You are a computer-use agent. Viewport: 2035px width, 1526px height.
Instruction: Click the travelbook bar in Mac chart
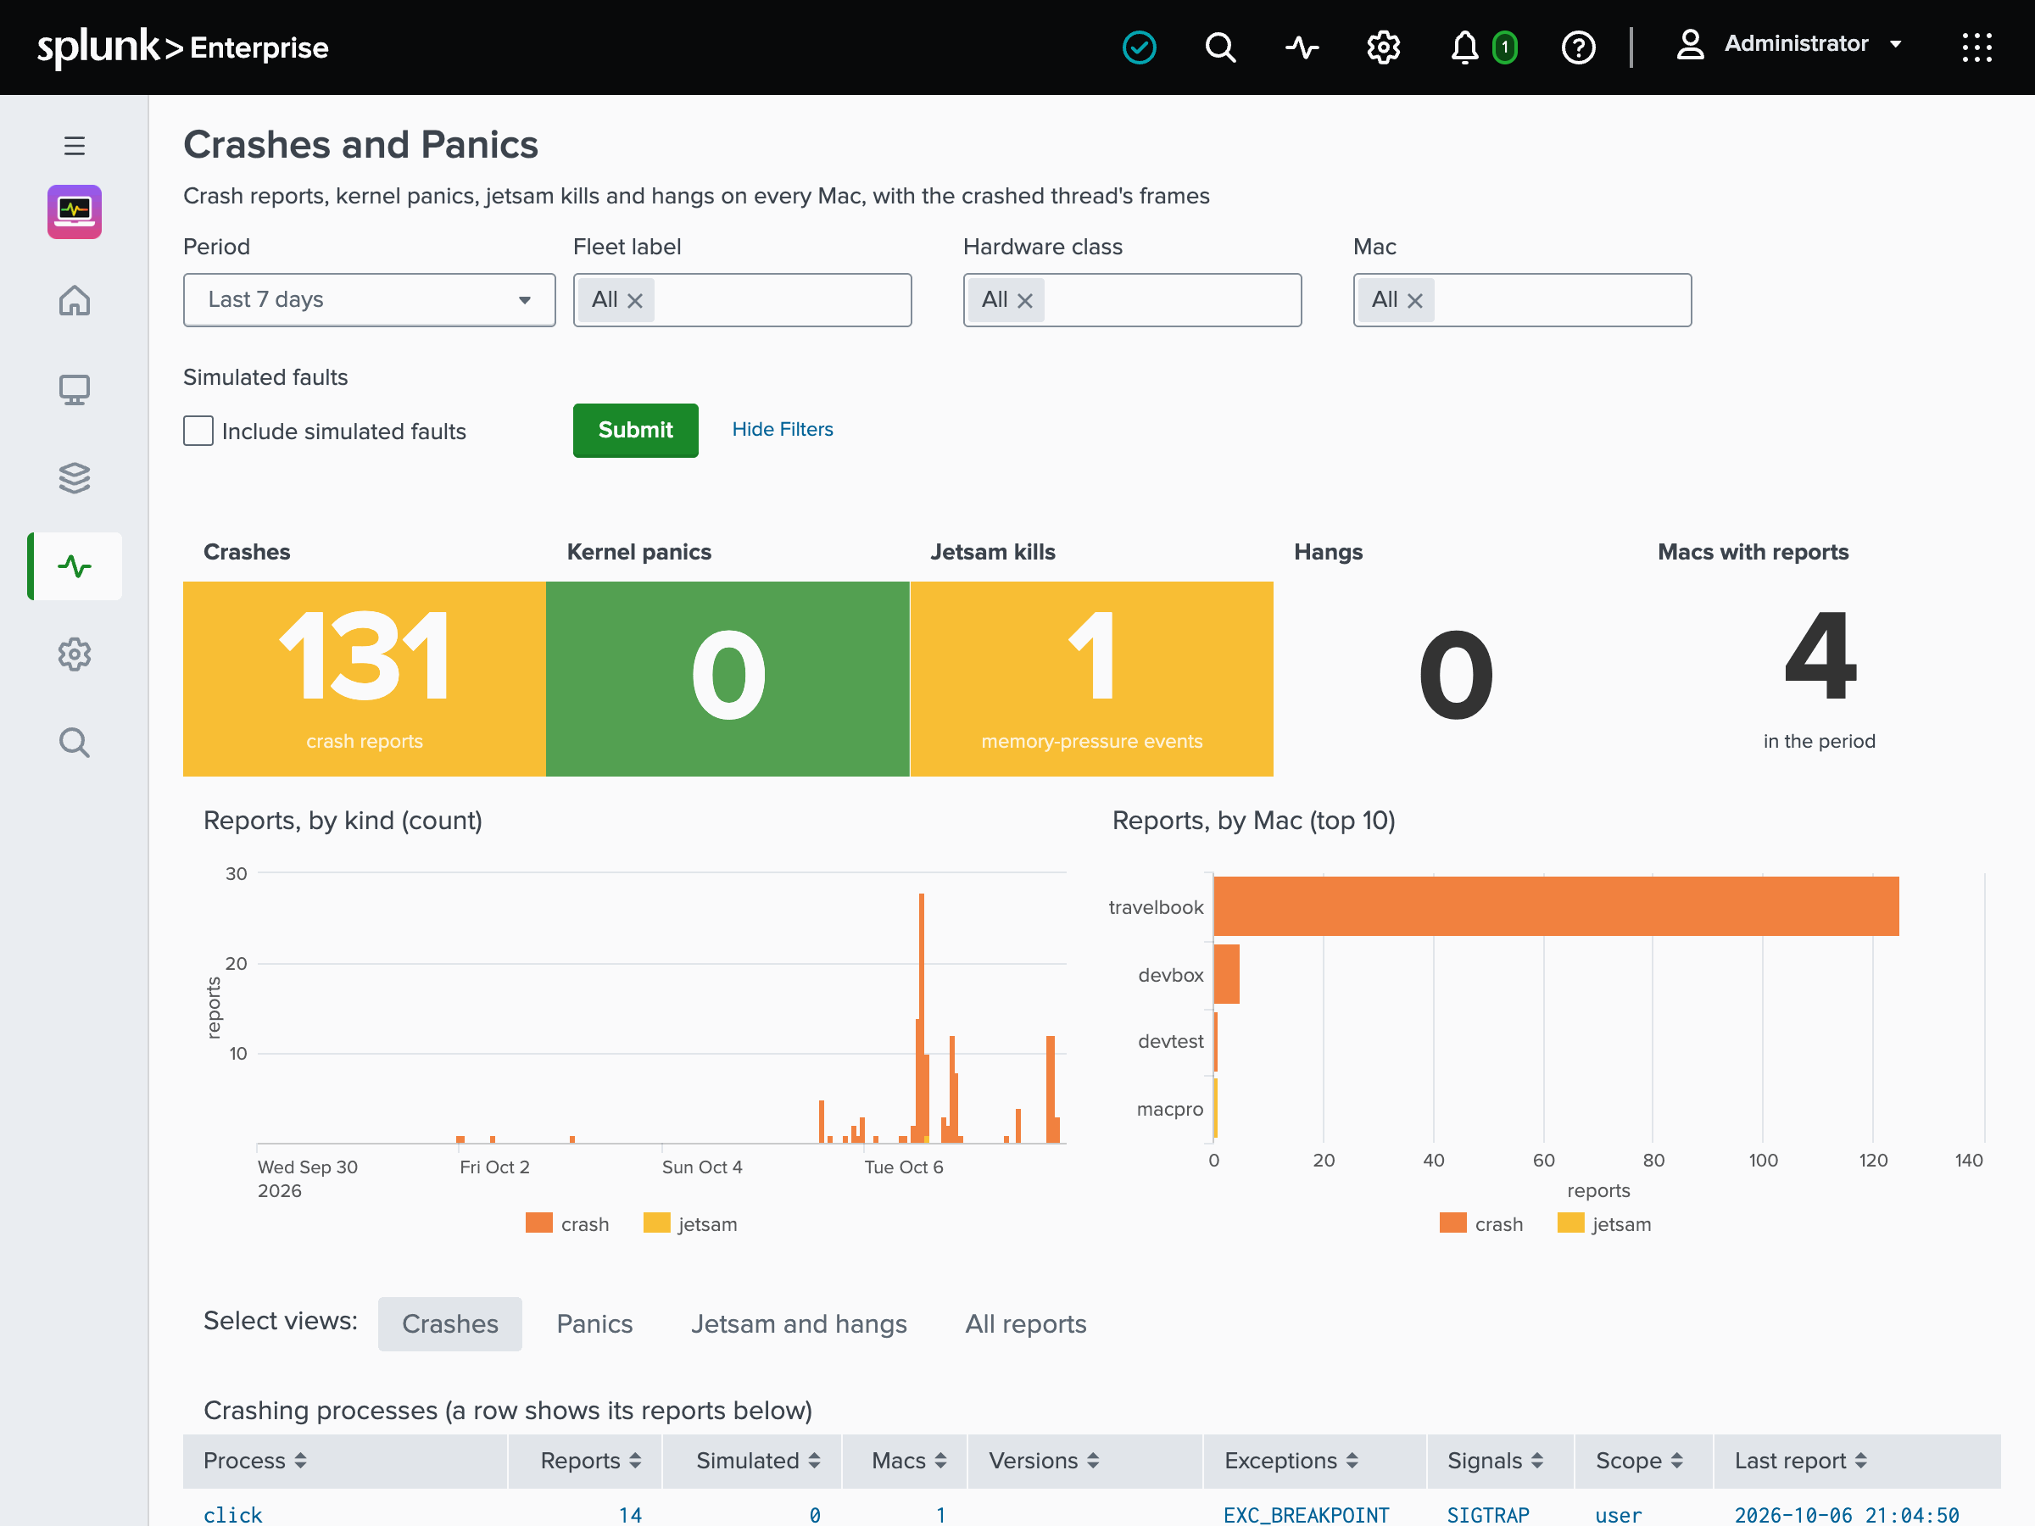[x=1556, y=906]
